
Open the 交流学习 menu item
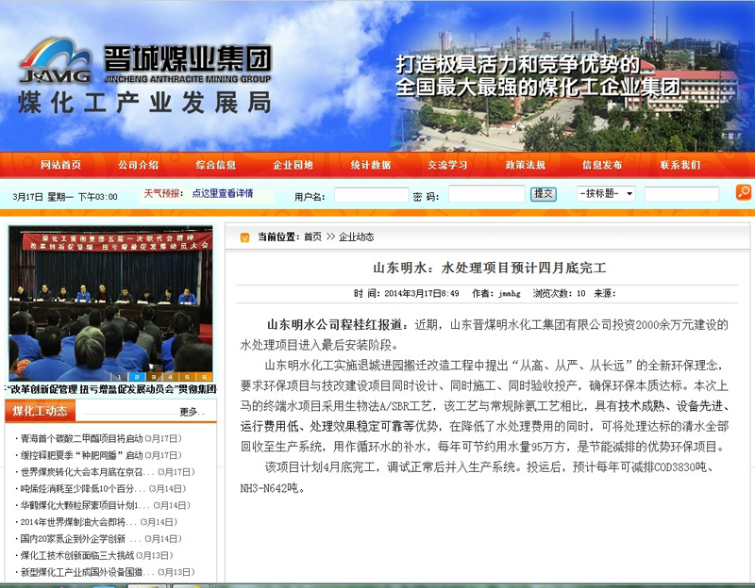coord(447,165)
